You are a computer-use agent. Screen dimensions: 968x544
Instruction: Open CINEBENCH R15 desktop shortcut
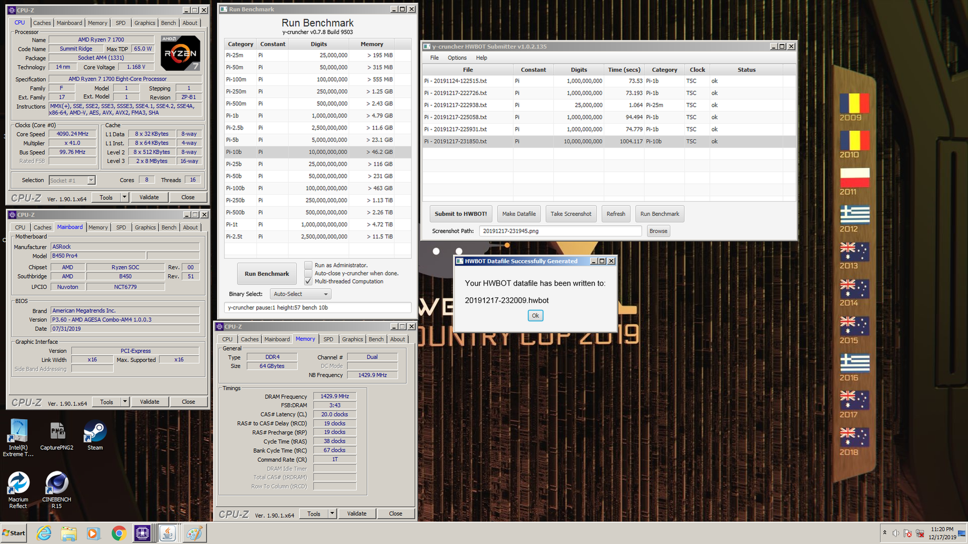(x=56, y=490)
